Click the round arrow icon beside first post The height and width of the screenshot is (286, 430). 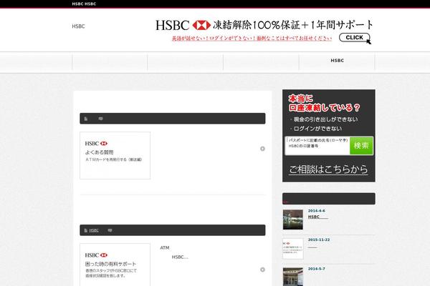pos(262,149)
